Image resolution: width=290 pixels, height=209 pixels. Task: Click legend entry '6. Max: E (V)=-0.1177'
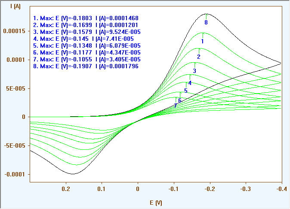point(87,53)
